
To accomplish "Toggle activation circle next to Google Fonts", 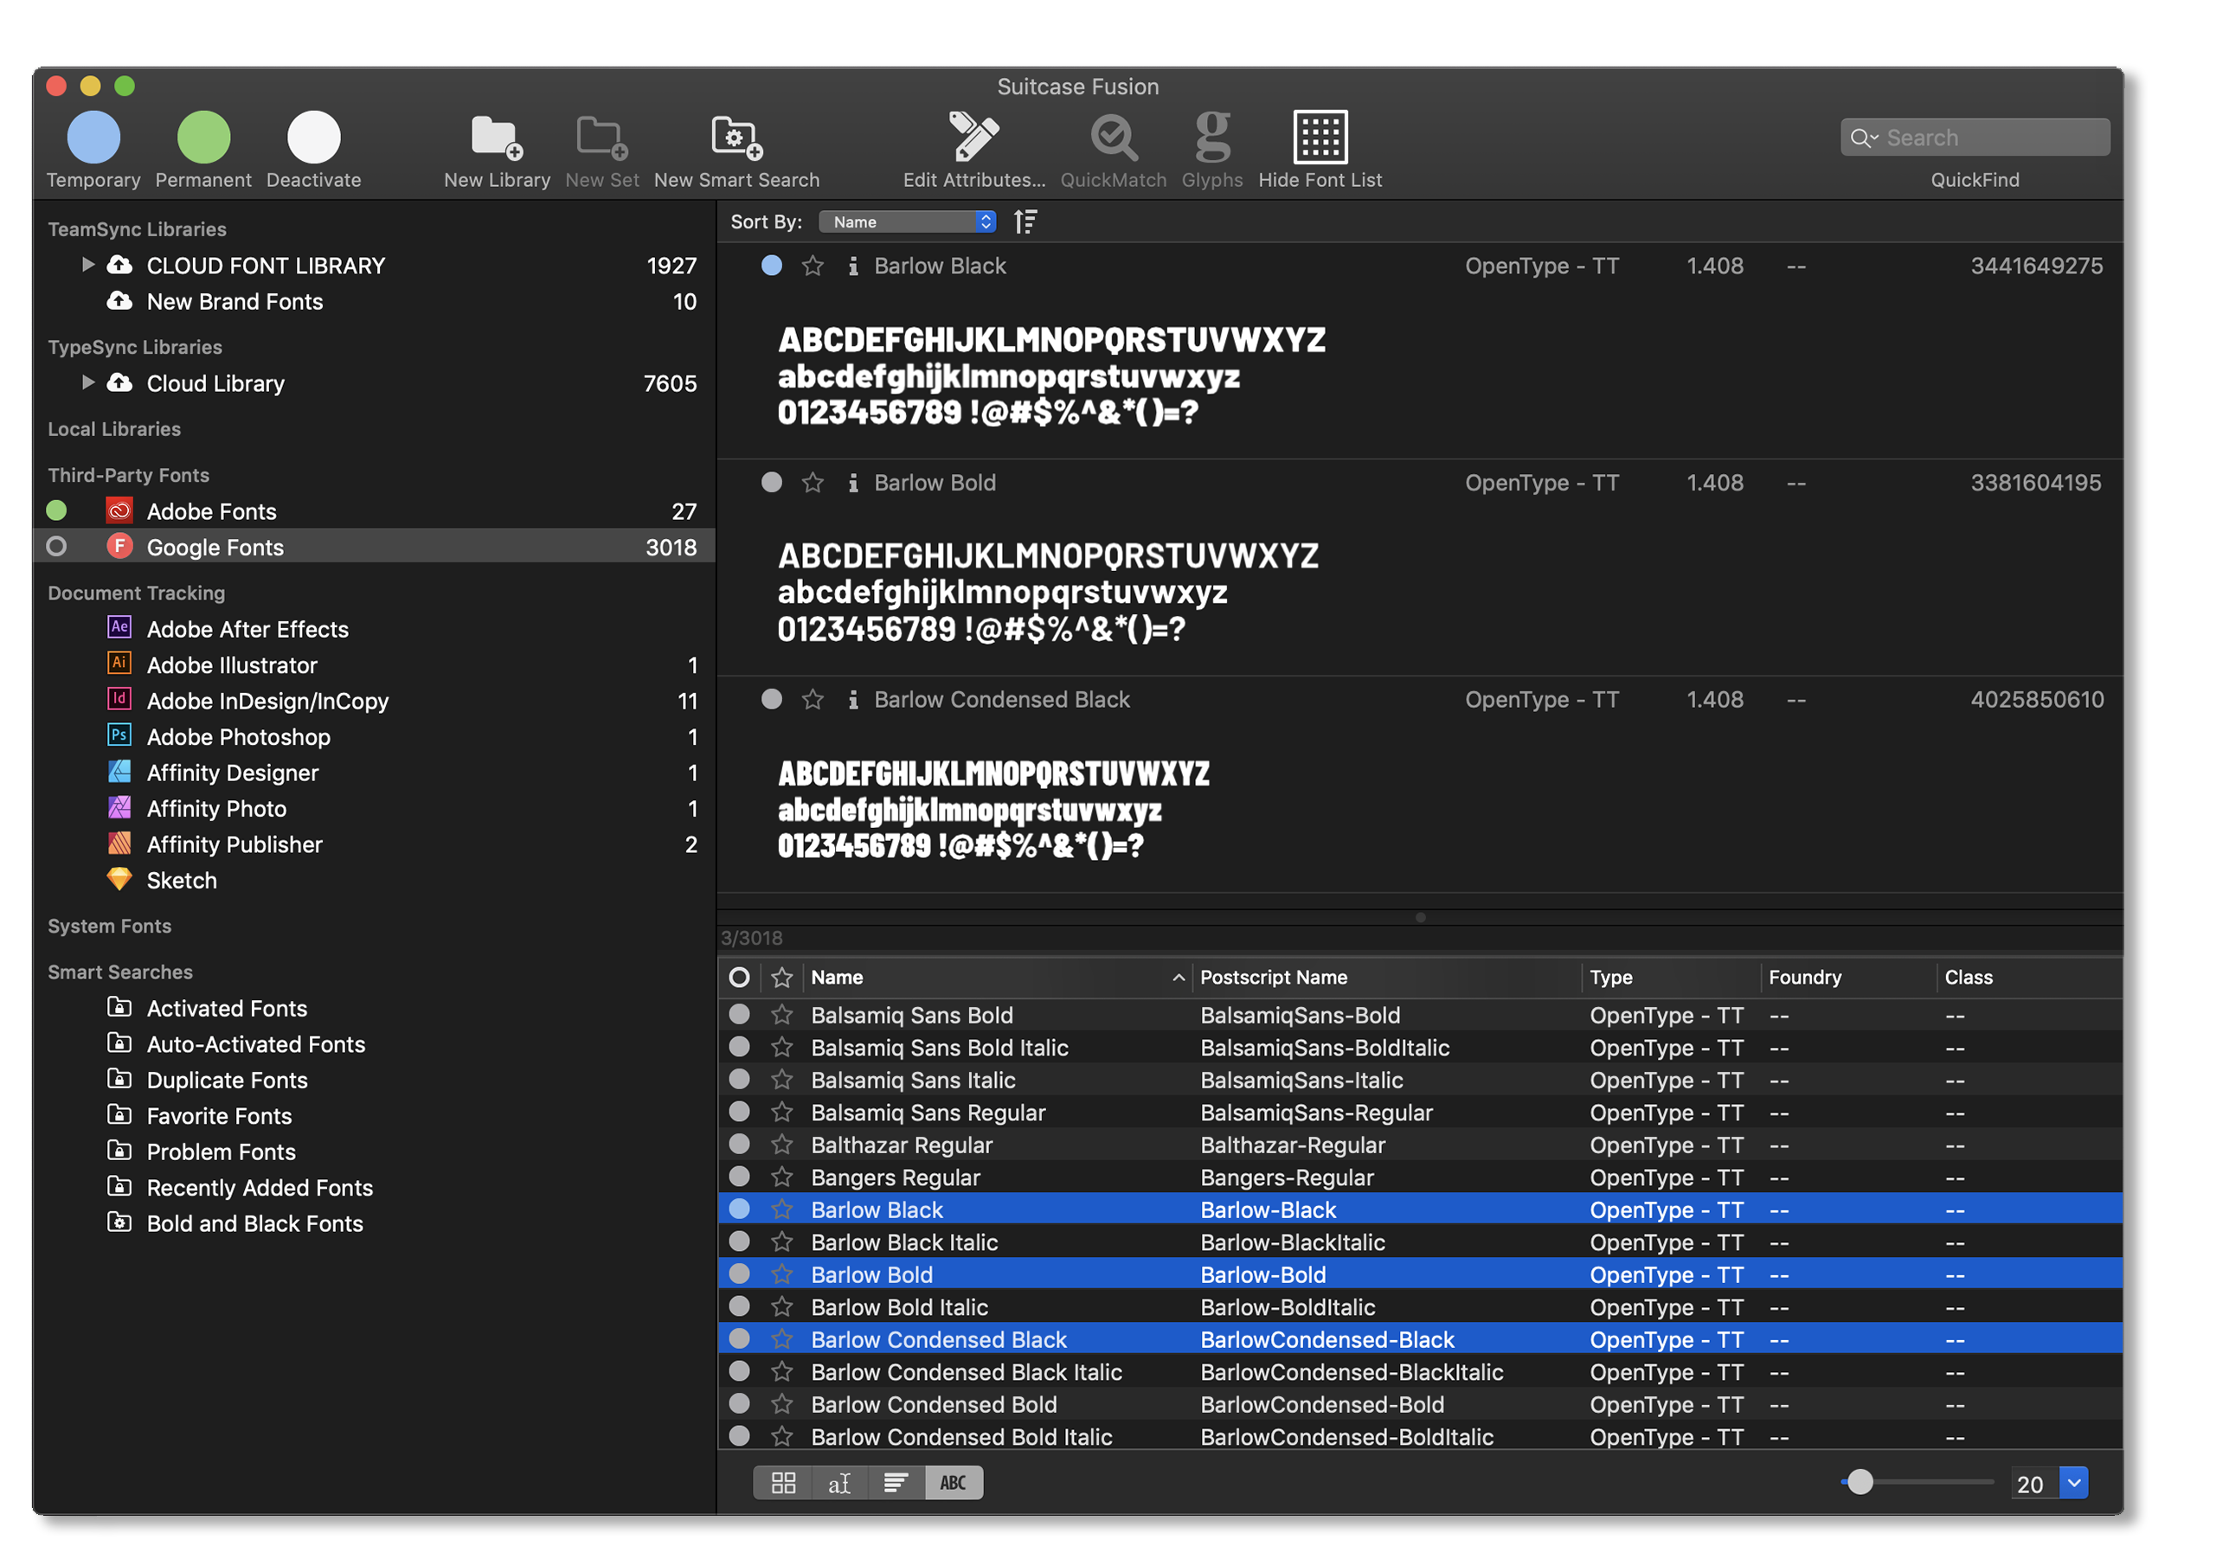I will 57,548.
